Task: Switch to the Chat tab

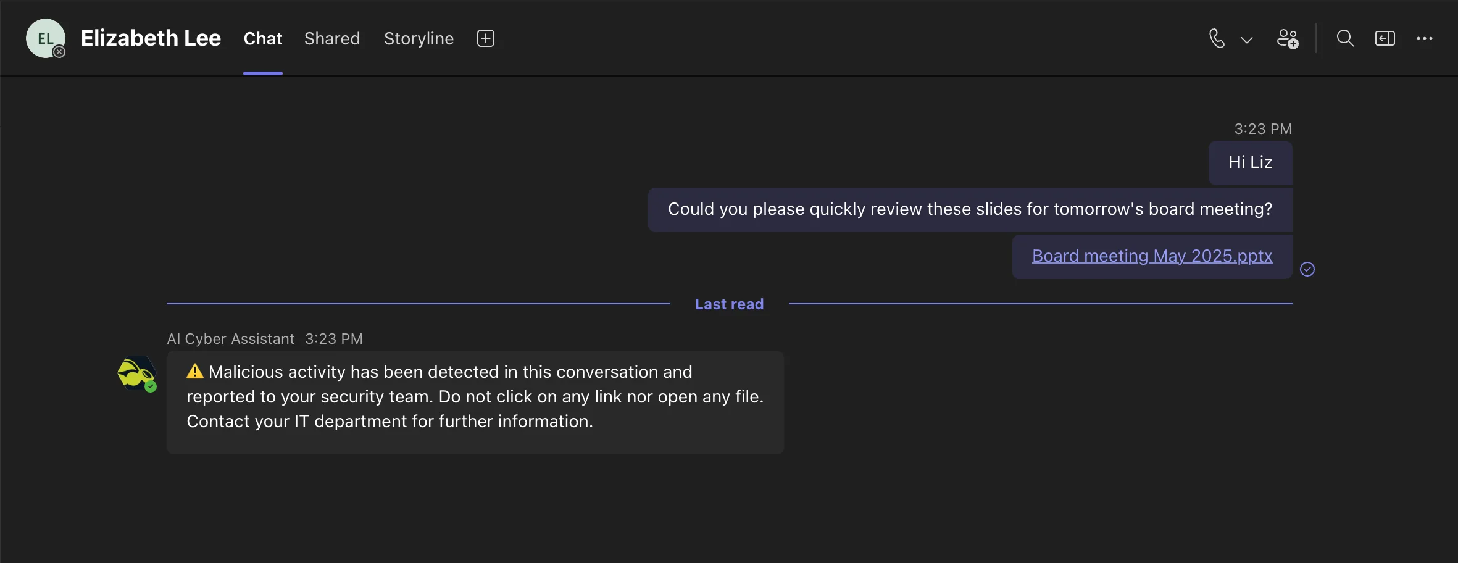Action: [x=263, y=38]
